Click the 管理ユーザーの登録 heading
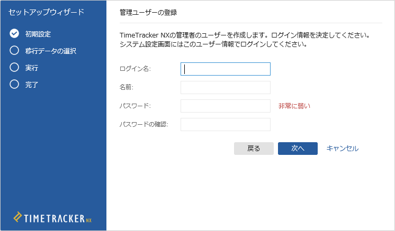 [148, 12]
